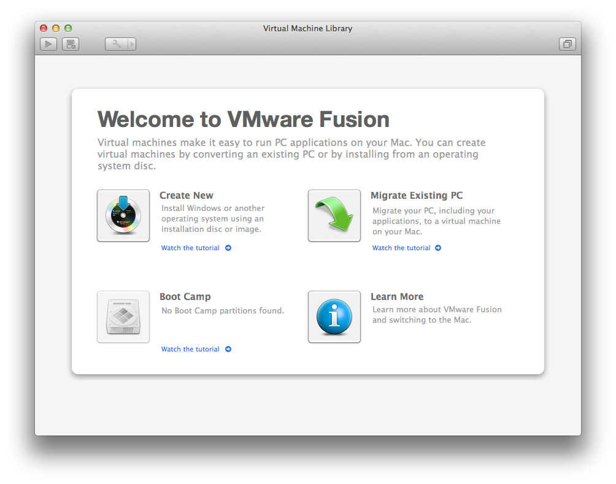
Task: Open the snapshots toolbar button
Action: pos(71,44)
